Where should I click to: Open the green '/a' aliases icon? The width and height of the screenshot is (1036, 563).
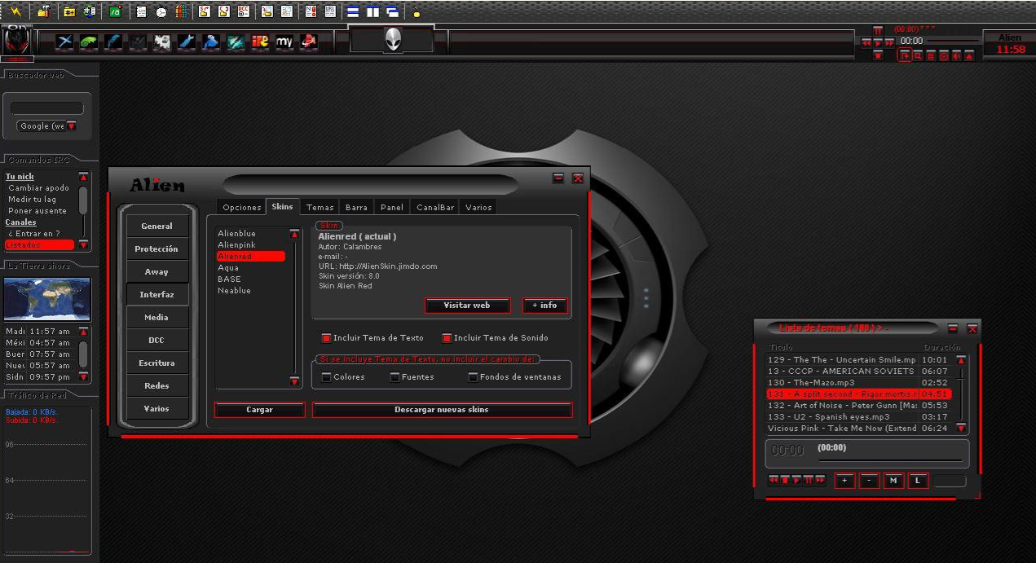click(115, 12)
